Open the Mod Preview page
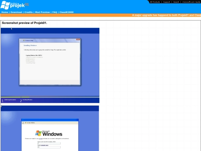The image size is (201, 151). pos(42,12)
